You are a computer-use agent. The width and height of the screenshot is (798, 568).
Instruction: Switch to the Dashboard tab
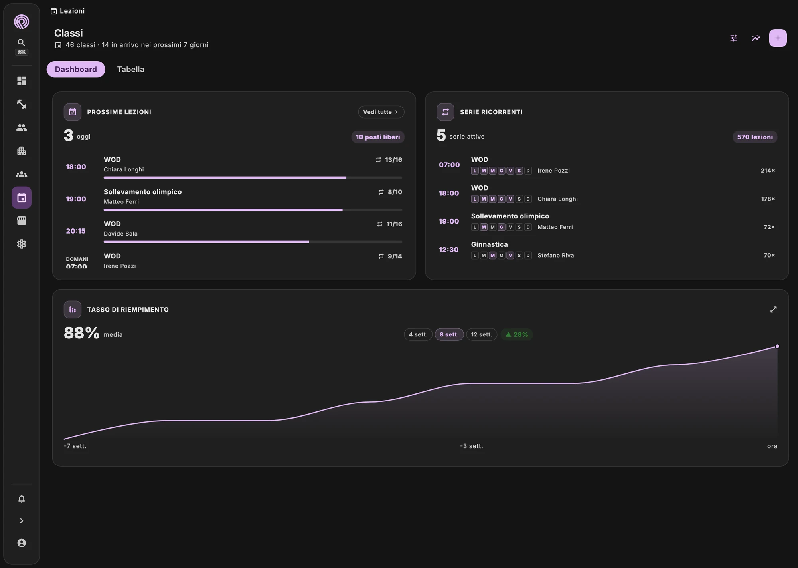pos(76,70)
